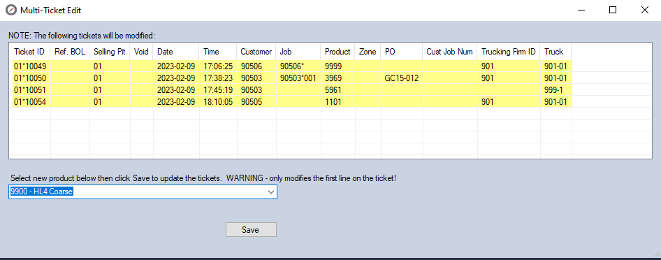Viewport: 661px width, 260px height.
Task: Click product cell 9999
Action: pos(337,66)
